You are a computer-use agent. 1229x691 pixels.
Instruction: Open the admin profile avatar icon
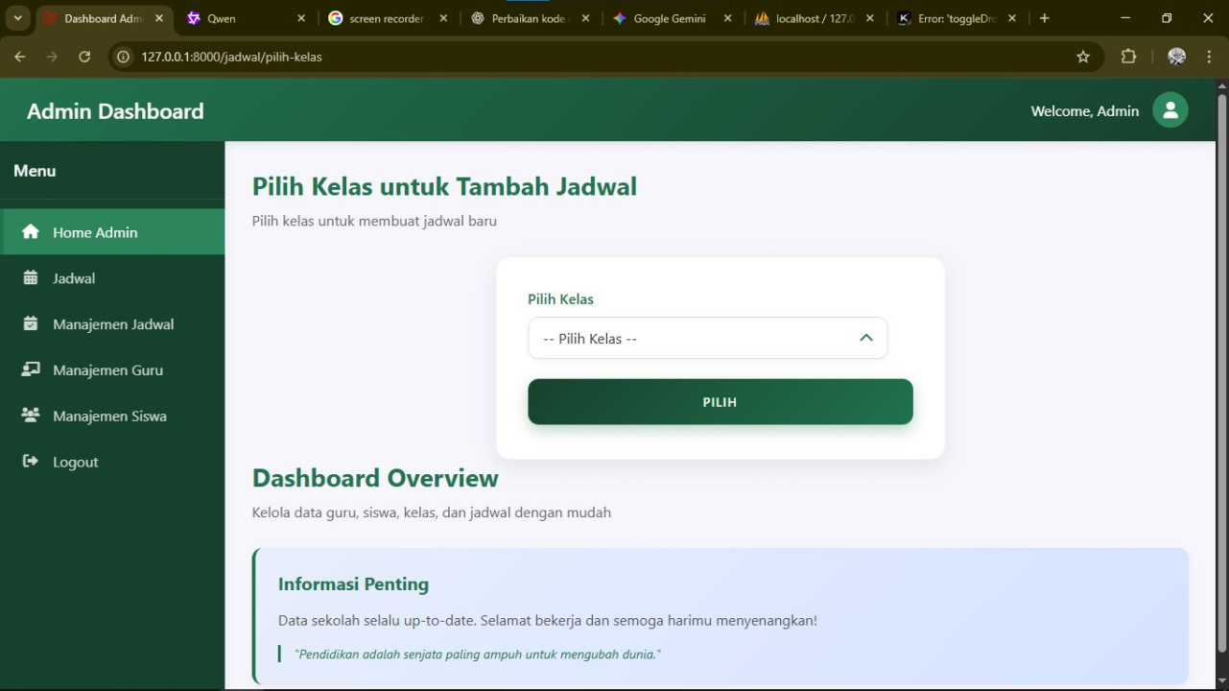(1170, 110)
